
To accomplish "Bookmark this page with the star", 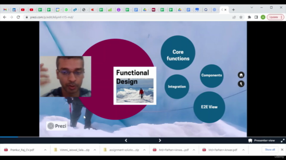I will click(x=241, y=17).
